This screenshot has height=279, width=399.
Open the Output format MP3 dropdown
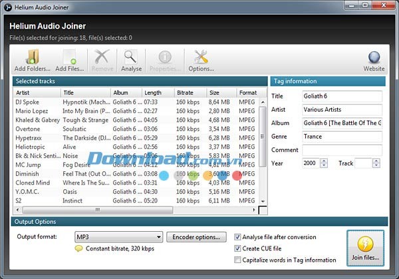point(119,237)
